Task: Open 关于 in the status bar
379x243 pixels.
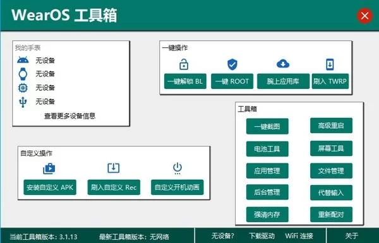Action: (x=352, y=236)
